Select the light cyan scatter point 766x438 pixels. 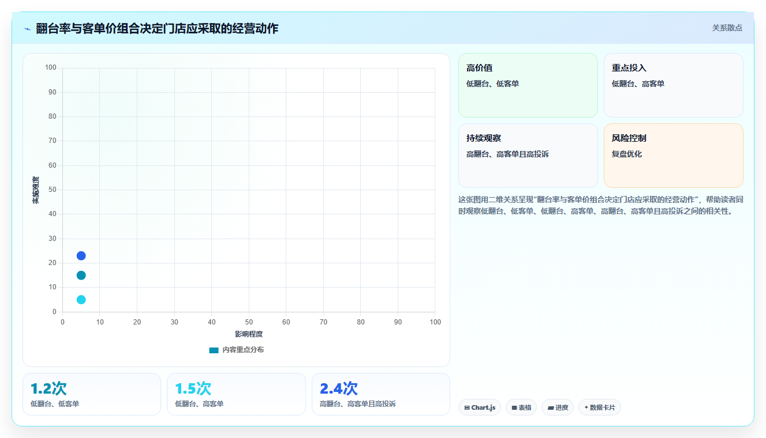[81, 300]
